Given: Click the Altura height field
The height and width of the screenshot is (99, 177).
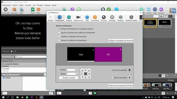Looking at the screenshot, I should click(x=72, y=74).
